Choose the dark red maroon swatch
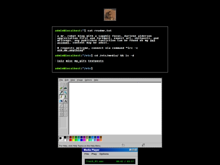220x165 pixels. click(70, 137)
